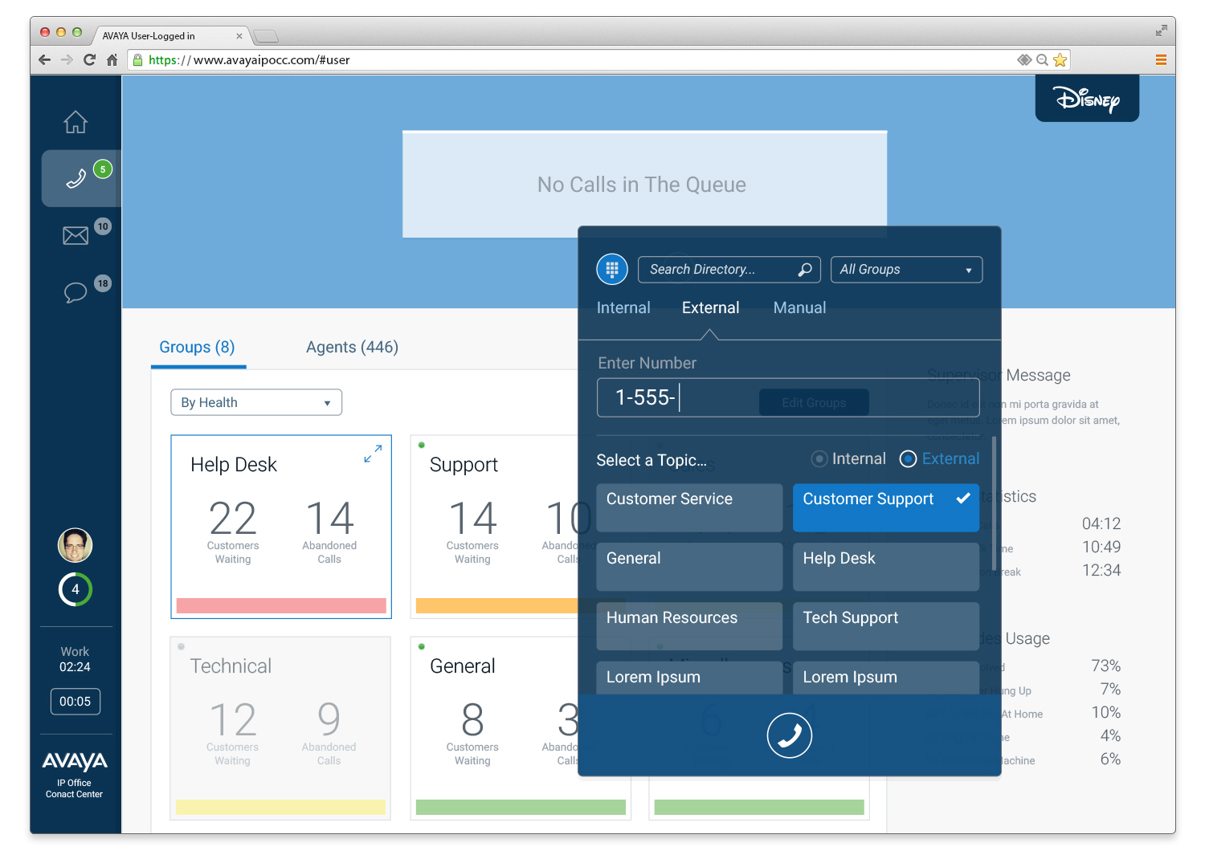Choose the Human Resources topic
The width and height of the screenshot is (1205, 859).
pos(689,626)
